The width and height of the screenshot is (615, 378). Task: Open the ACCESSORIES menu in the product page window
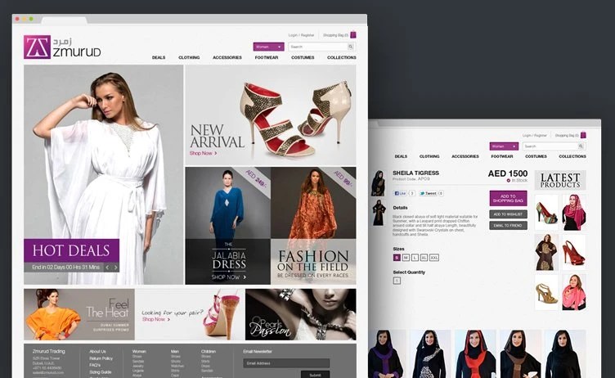[465, 156]
